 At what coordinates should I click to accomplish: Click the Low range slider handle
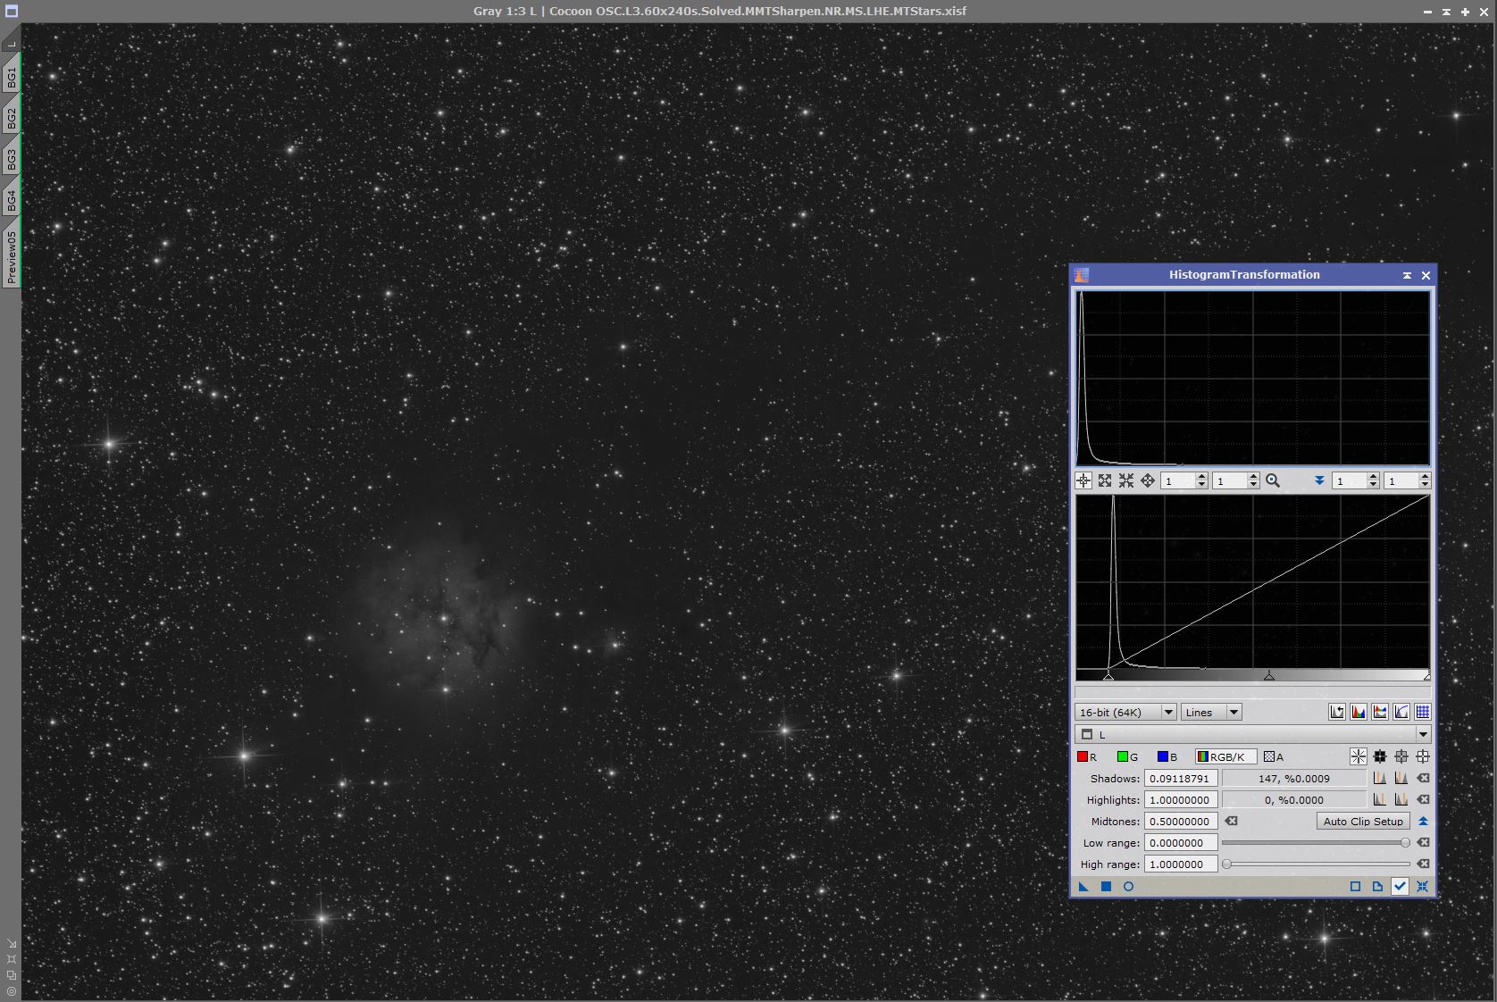(1405, 843)
